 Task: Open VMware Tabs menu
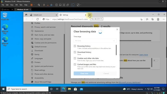tap(21, 5)
